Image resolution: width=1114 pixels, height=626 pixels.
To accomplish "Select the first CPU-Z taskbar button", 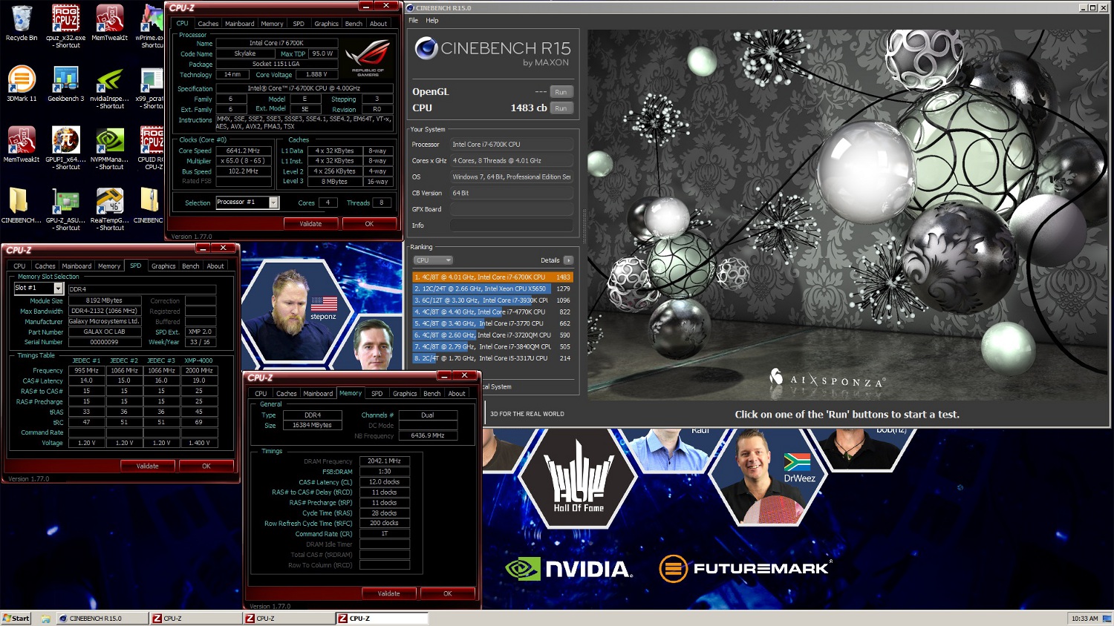I will click(196, 619).
